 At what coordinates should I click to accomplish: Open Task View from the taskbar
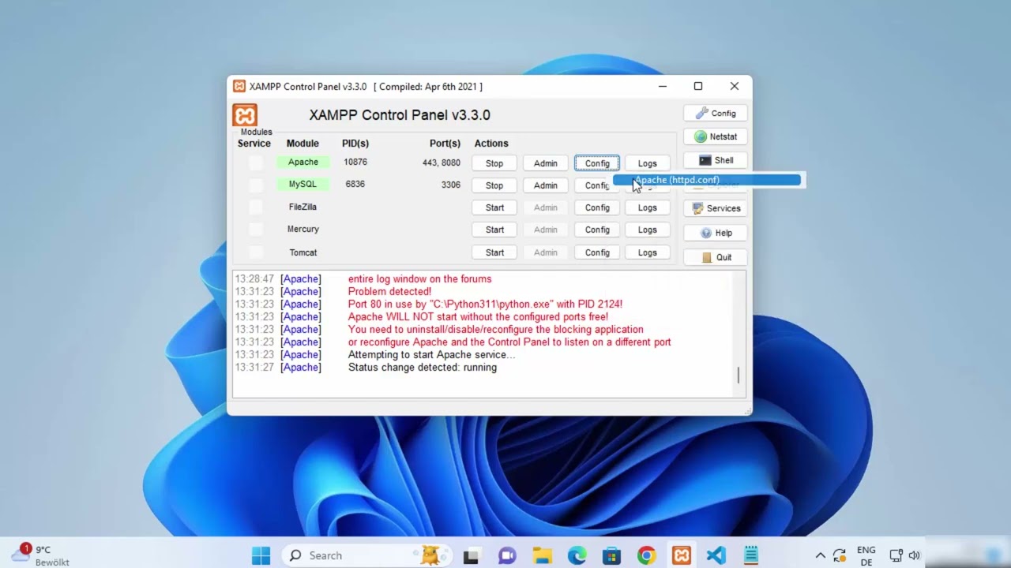(472, 555)
